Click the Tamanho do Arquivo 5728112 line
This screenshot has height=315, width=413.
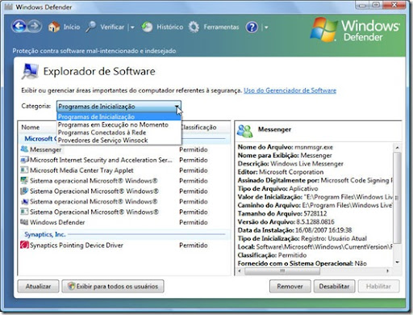[x=282, y=213]
